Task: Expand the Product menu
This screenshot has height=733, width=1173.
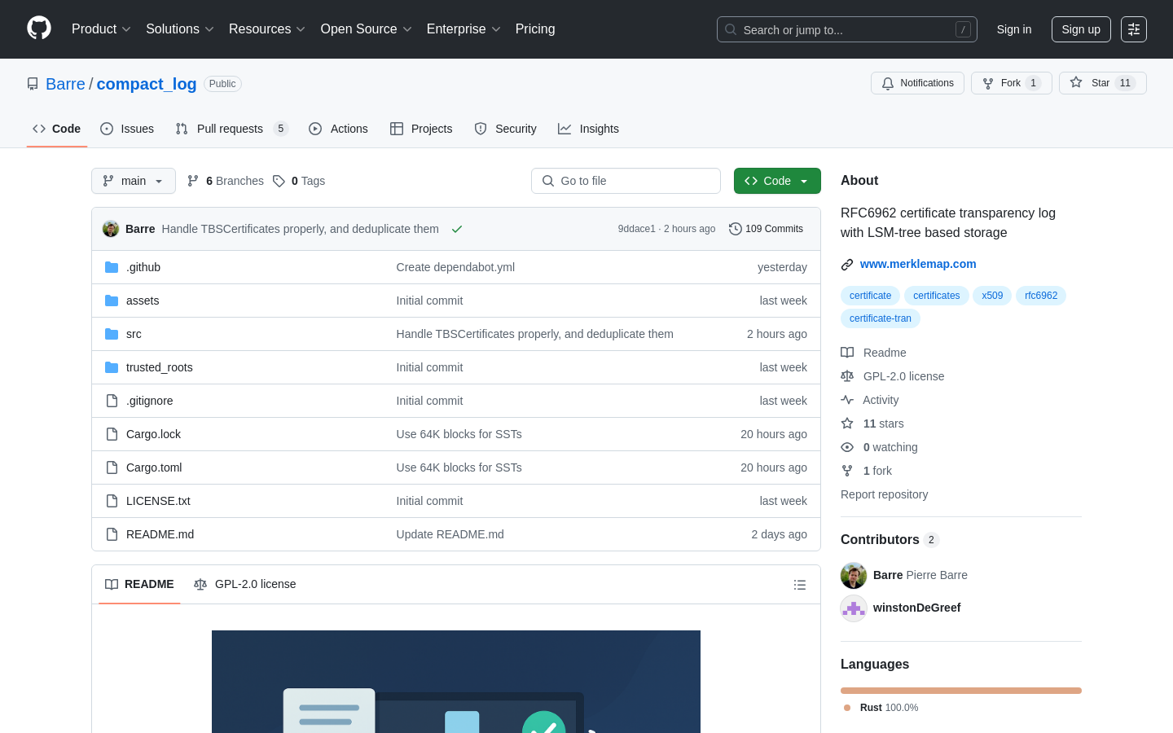Action: click(x=101, y=29)
